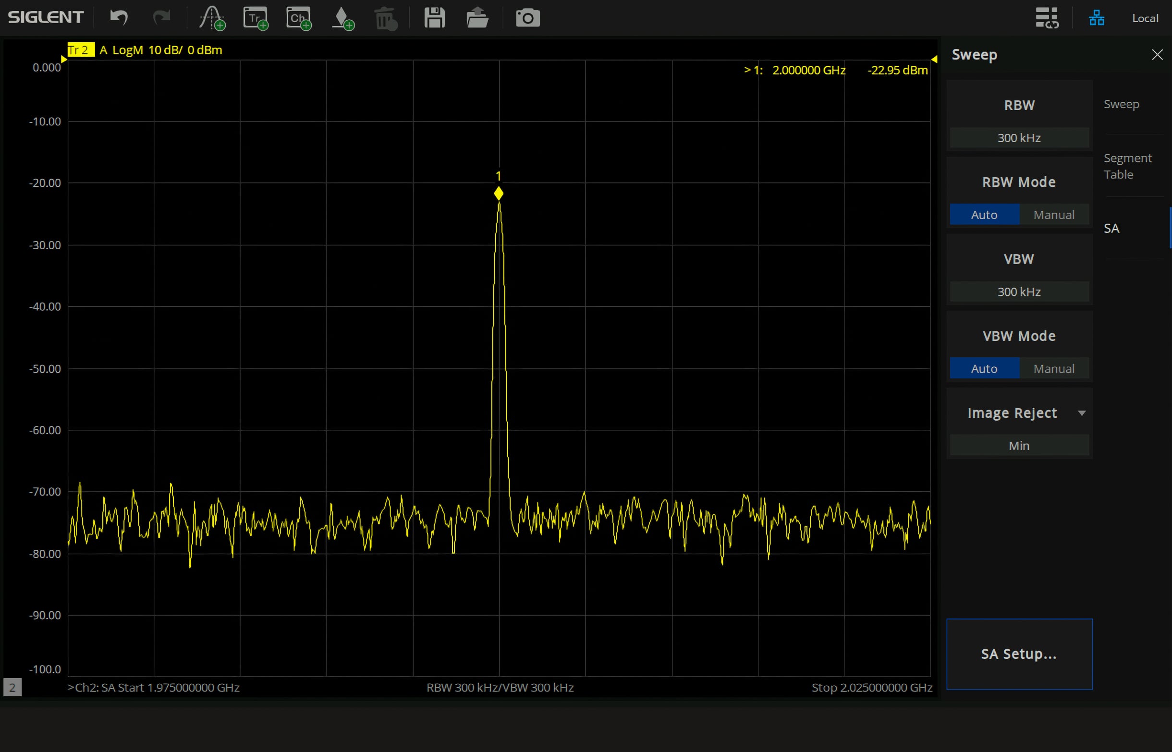Open the Segment Table tab
The height and width of the screenshot is (752, 1172).
(1127, 166)
